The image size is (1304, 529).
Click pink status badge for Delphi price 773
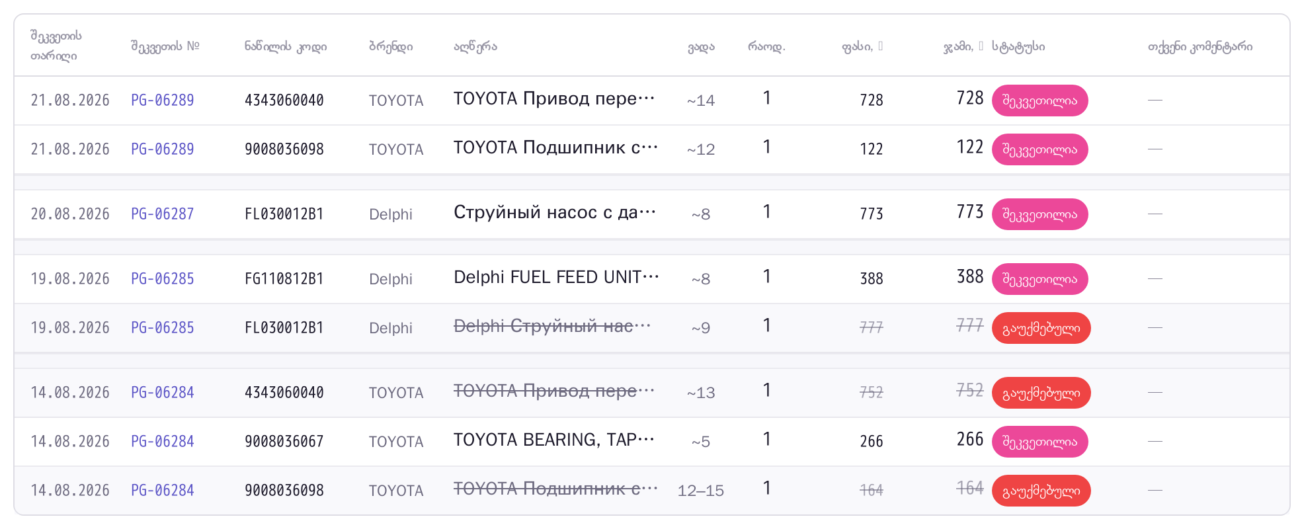click(1039, 214)
